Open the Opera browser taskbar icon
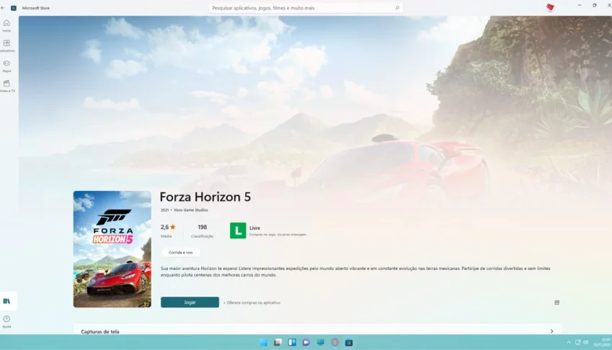Screen dimensions: 612x350 335,343
